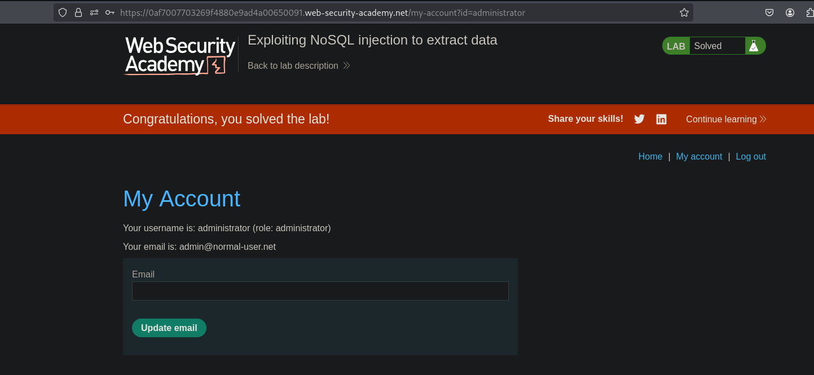Viewport: 814px width, 375px height.
Task: Open the browser extensions puzzle icon
Action: pyautogui.click(x=809, y=12)
